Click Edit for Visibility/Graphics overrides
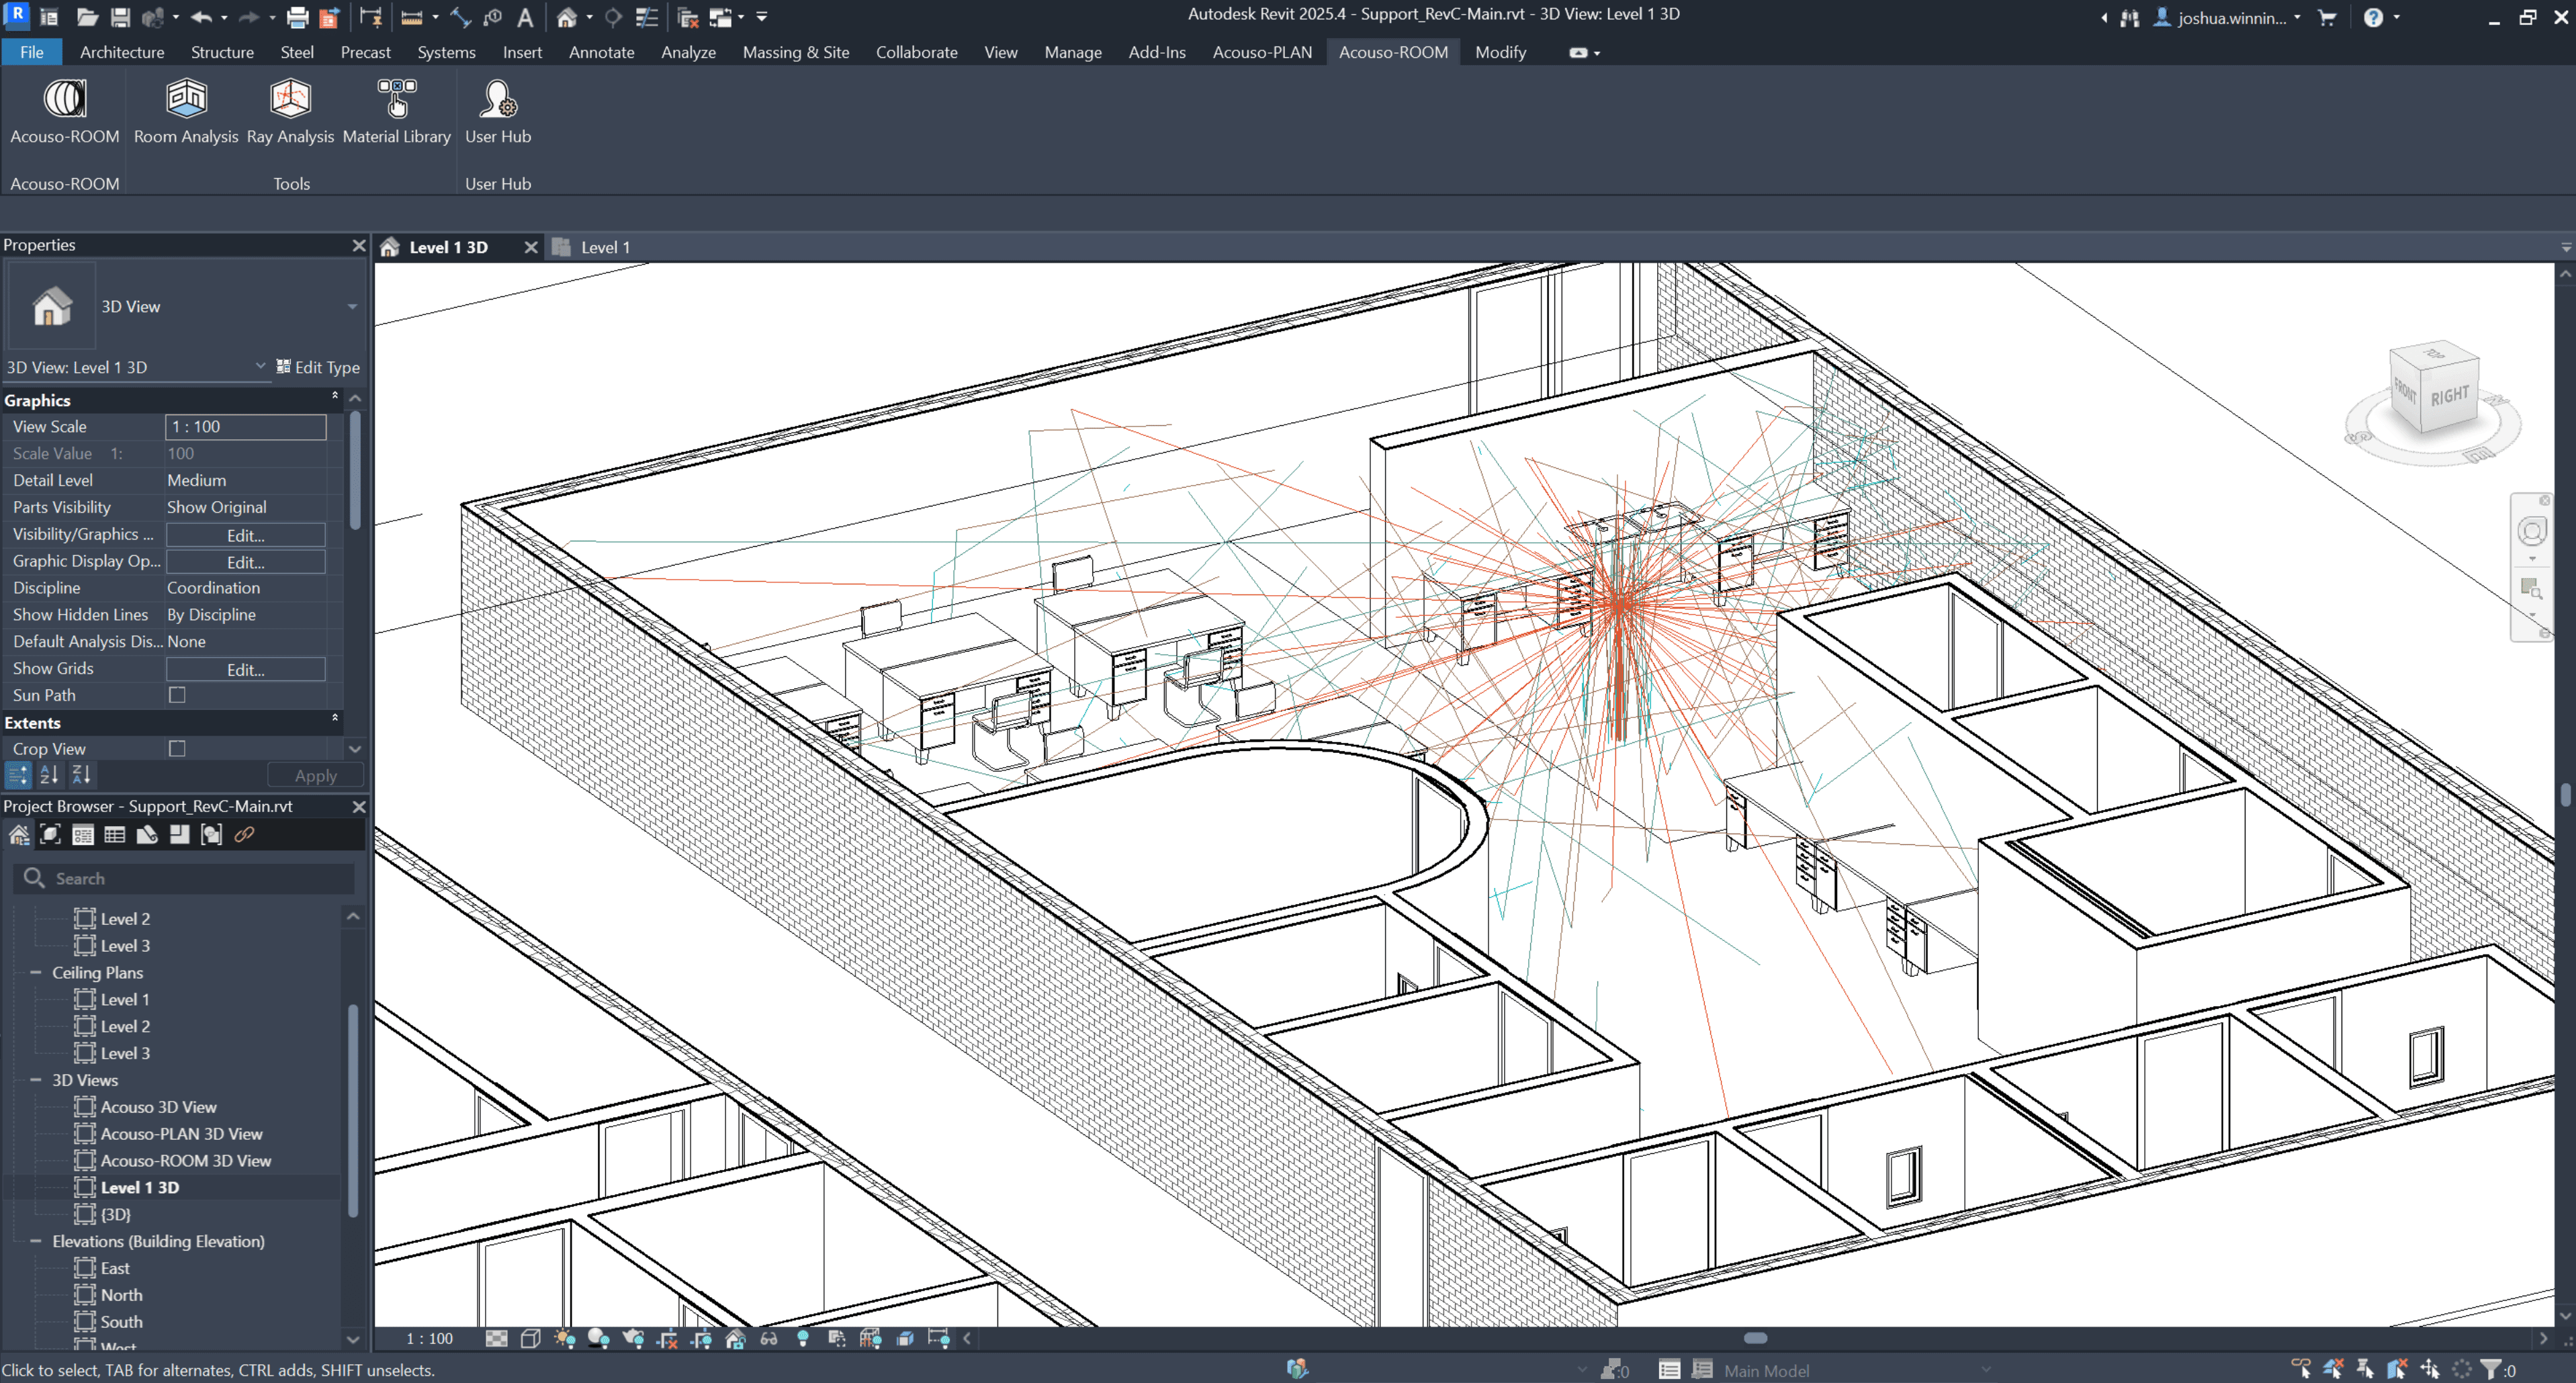 pos(245,535)
